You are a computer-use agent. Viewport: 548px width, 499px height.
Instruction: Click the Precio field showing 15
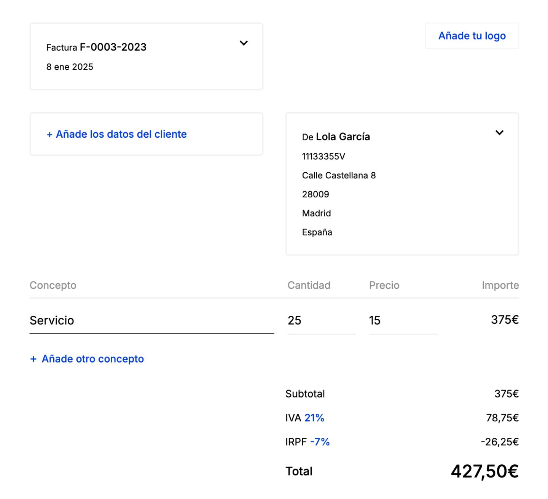403,321
